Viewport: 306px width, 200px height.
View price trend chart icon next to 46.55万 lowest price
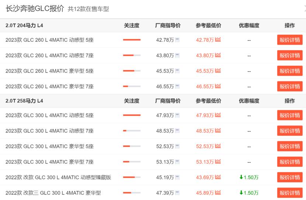[x=218, y=86]
